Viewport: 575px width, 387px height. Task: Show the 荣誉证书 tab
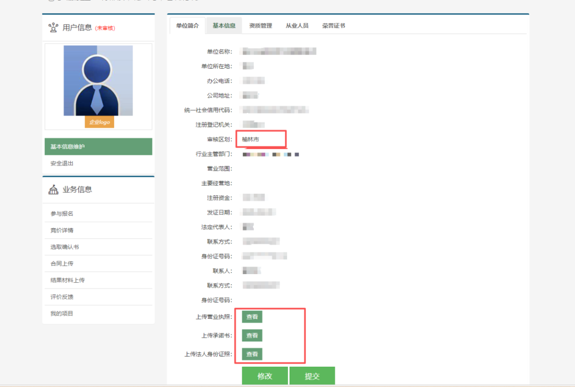point(334,26)
